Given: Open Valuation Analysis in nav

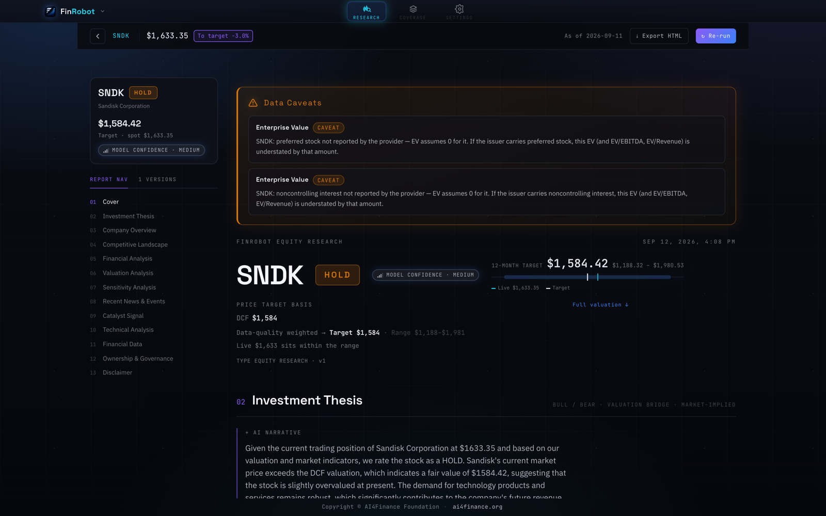Looking at the screenshot, I should click(x=128, y=273).
